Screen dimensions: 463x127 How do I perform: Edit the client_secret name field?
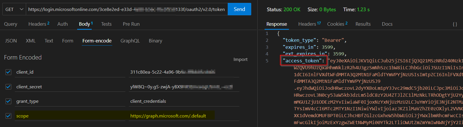(70, 87)
